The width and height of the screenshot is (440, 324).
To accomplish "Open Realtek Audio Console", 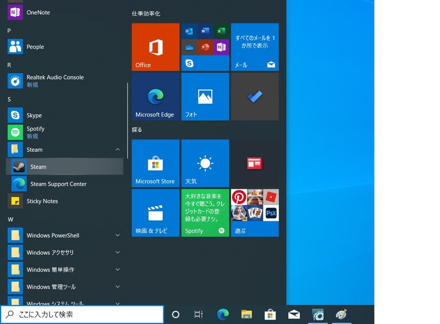I will 64,81.
